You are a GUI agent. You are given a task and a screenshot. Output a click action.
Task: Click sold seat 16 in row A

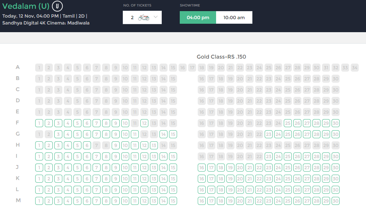(x=182, y=68)
